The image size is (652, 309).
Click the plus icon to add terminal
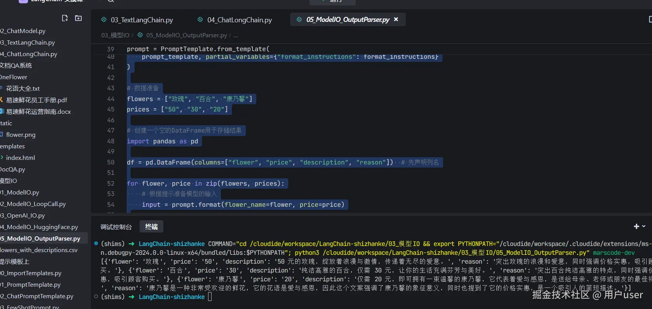pyautogui.click(x=636, y=226)
